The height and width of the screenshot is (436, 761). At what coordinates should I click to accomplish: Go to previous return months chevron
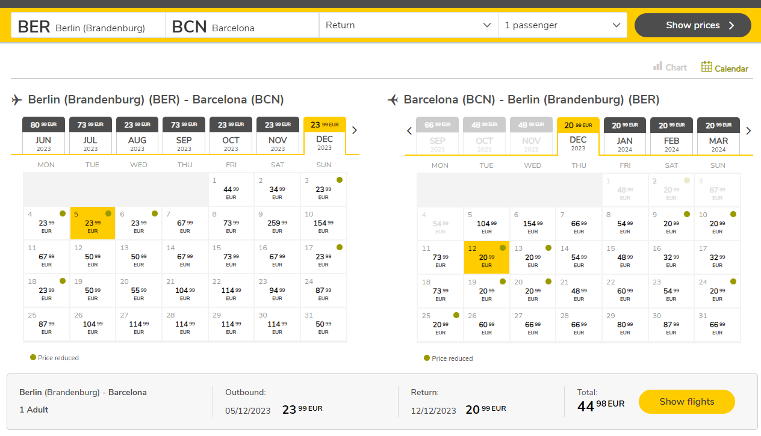(x=409, y=130)
